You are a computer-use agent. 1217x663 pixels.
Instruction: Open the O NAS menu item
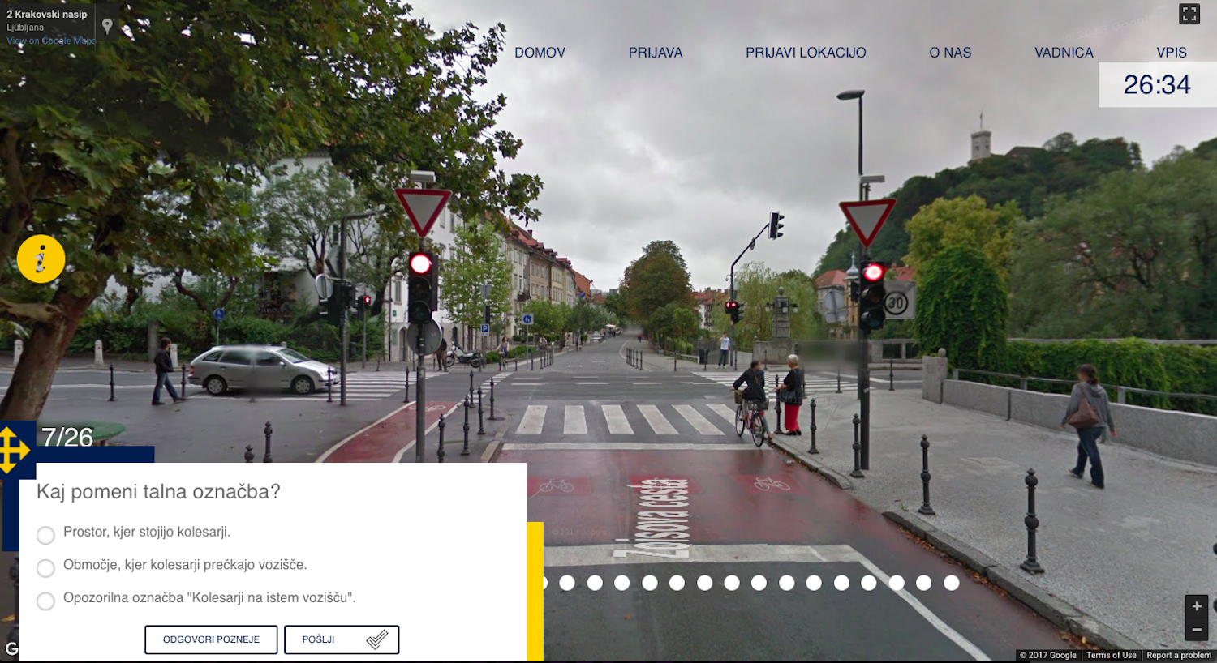(x=950, y=53)
